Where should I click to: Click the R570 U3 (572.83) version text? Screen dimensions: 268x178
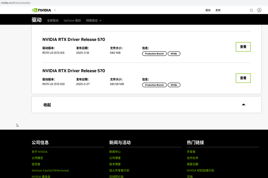[x=53, y=53]
